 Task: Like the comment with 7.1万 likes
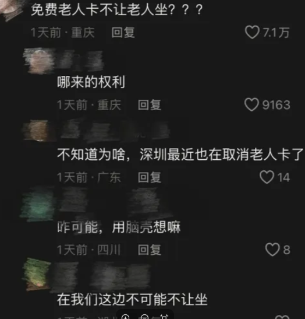pyautogui.click(x=252, y=32)
